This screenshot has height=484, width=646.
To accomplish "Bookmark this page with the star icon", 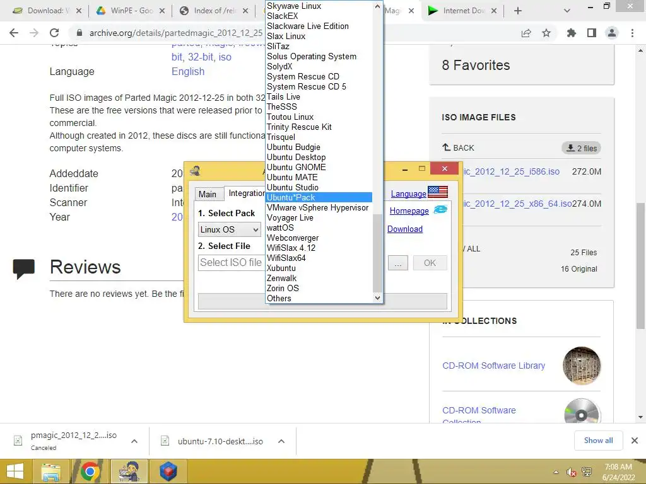I will [x=546, y=33].
